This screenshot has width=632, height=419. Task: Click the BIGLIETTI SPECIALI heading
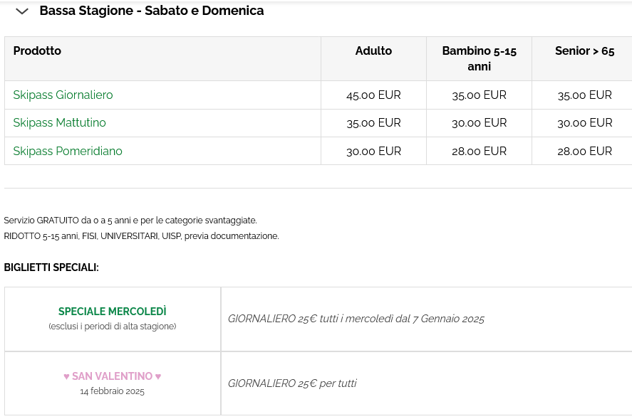[x=51, y=267]
